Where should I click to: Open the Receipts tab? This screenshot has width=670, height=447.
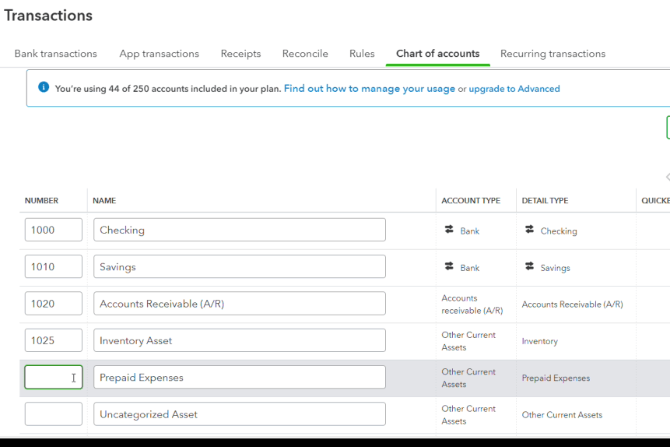[240, 54]
